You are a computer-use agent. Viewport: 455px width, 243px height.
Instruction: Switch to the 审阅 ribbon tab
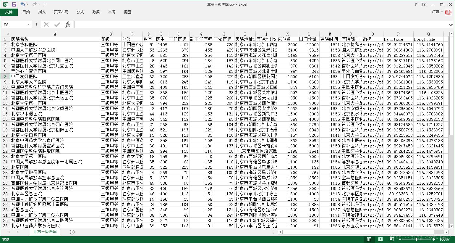(112, 12)
